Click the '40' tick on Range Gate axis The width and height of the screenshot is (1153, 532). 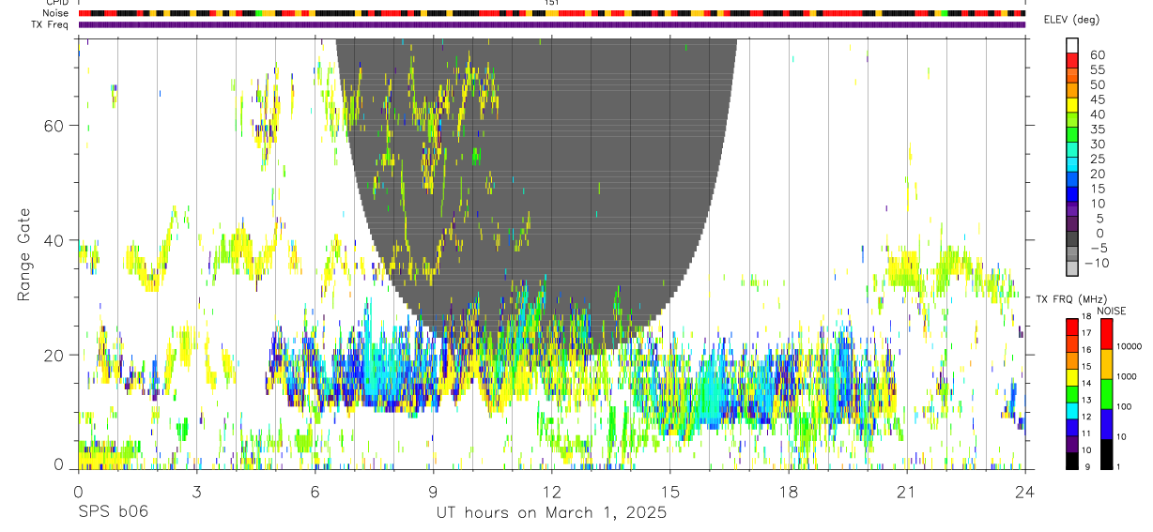pos(54,240)
